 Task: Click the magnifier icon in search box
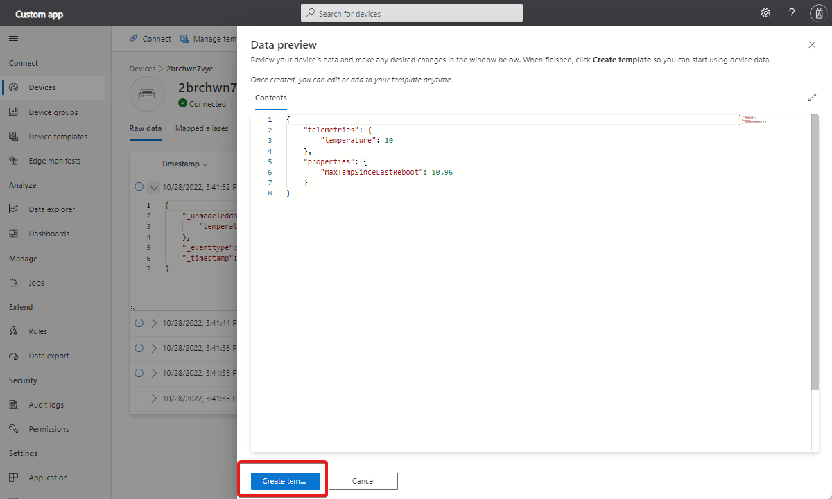tap(310, 13)
